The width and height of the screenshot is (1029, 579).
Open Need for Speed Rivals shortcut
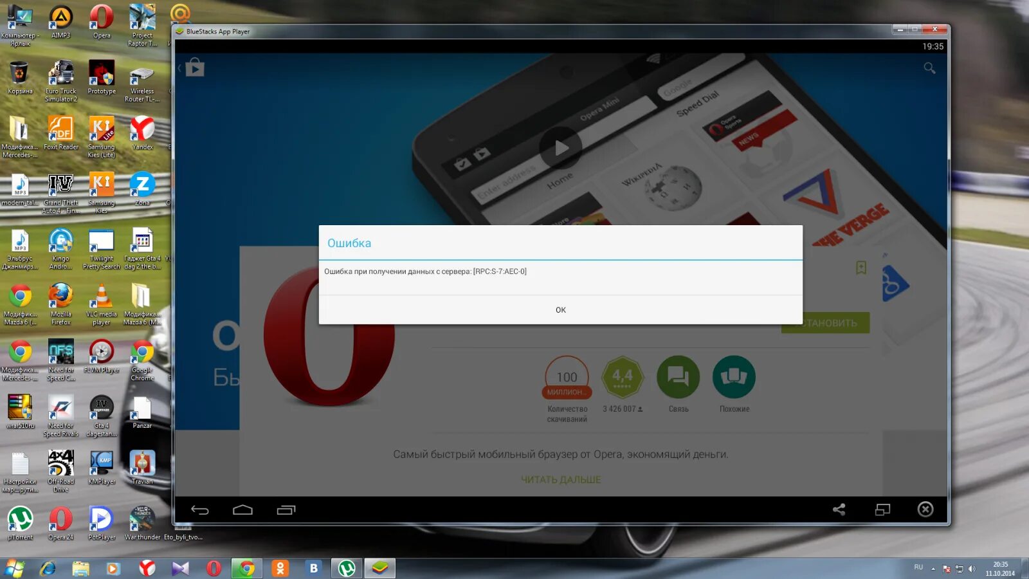tap(61, 416)
